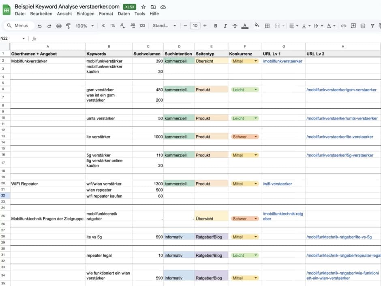Check the cloud save status icon

click(163, 7)
